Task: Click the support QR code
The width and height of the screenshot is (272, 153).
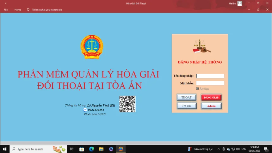Action: 127,104
